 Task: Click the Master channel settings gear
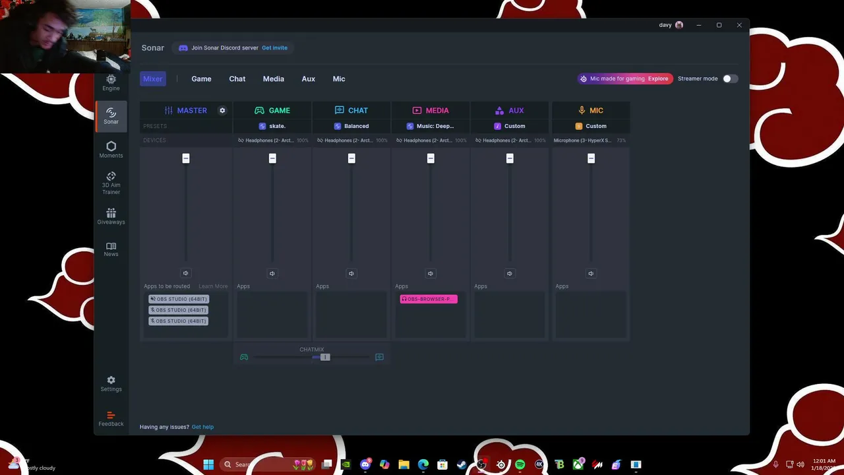(222, 110)
